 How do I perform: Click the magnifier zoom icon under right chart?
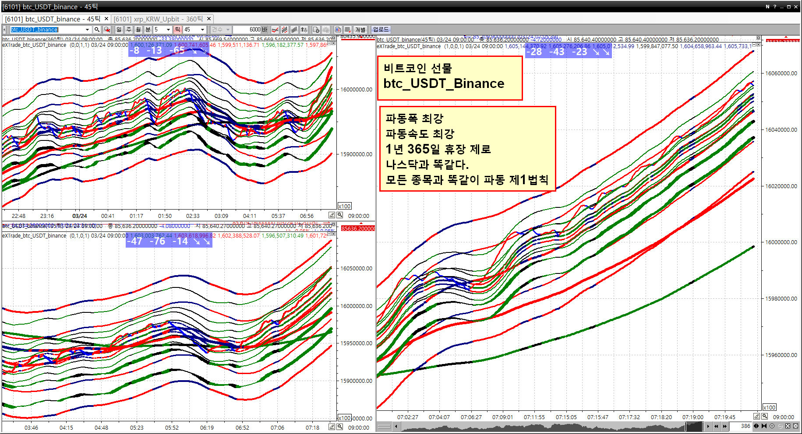click(x=764, y=416)
